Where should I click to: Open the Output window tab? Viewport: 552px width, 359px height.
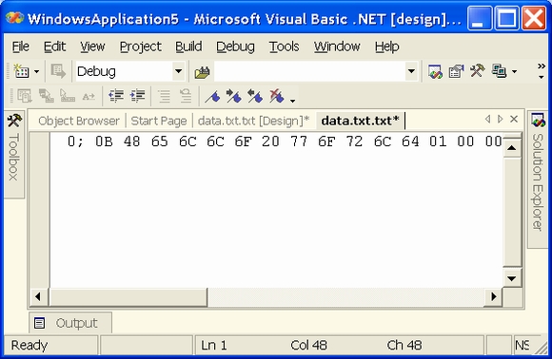(x=70, y=323)
